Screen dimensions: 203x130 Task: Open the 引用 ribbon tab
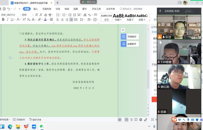(x=58, y=9)
